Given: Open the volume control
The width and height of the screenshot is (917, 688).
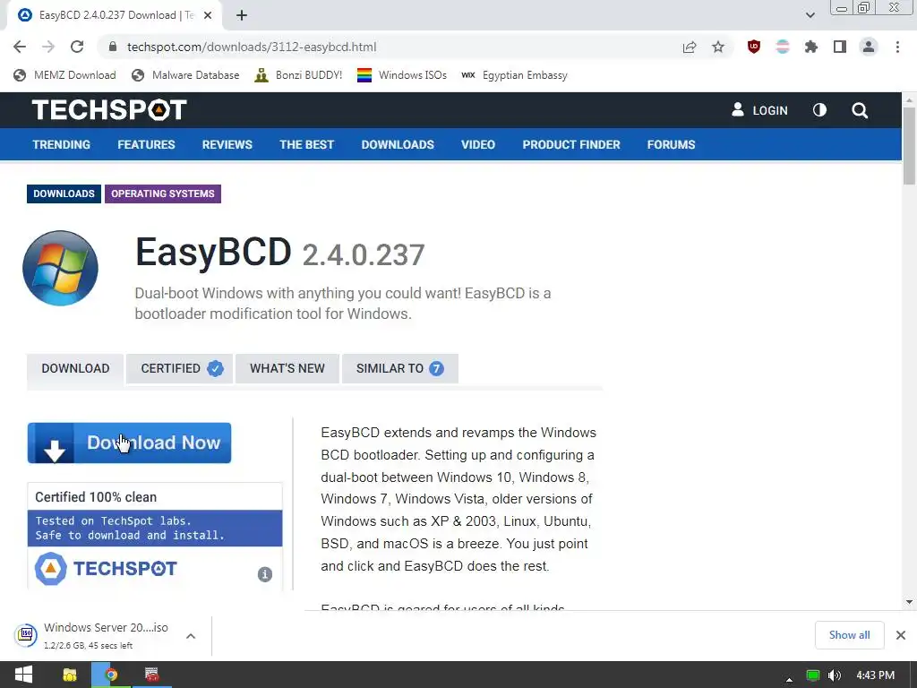Looking at the screenshot, I should 835,675.
